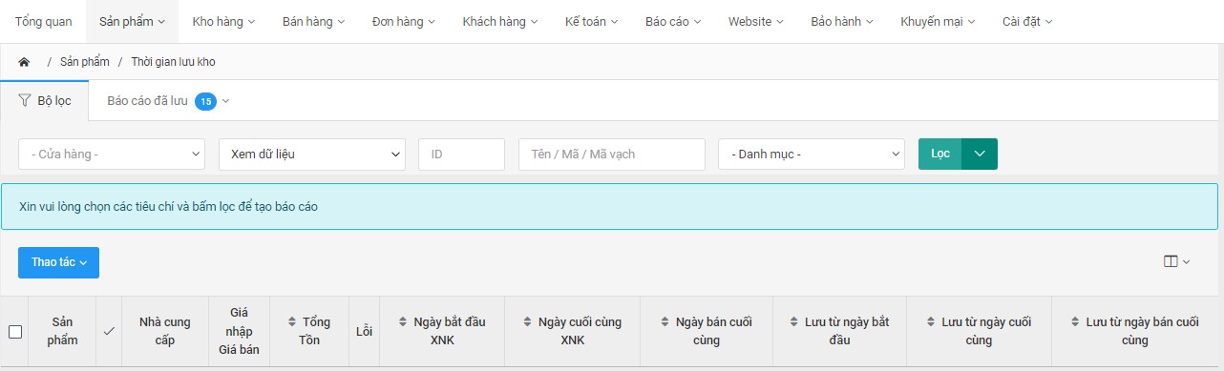
Task: Tick the select-all checkbox in table header
Action: (x=15, y=332)
